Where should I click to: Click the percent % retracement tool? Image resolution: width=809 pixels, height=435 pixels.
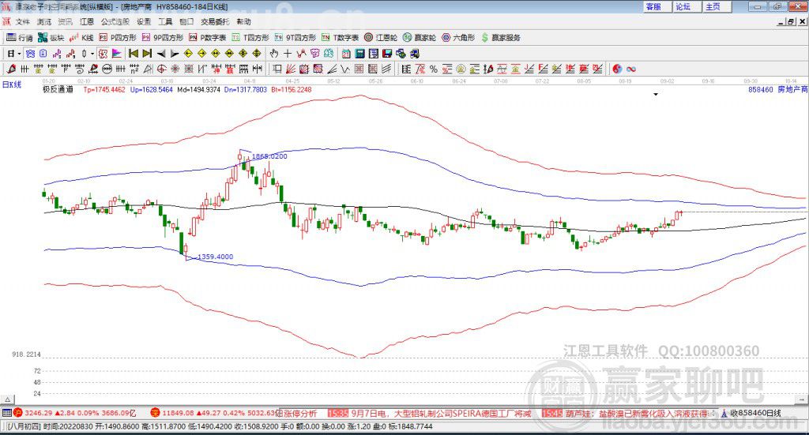click(434, 69)
